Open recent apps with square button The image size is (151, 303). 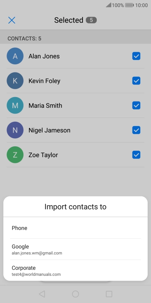click(109, 294)
